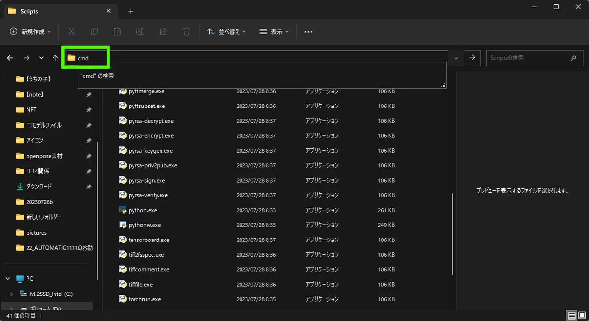
Task: Go forward with the right arrow
Action: 27,58
